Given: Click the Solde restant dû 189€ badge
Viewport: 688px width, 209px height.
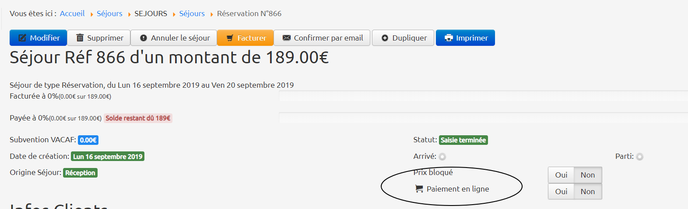Looking at the screenshot, I should click(x=138, y=118).
